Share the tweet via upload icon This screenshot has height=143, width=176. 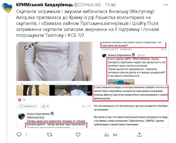(x=139, y=135)
